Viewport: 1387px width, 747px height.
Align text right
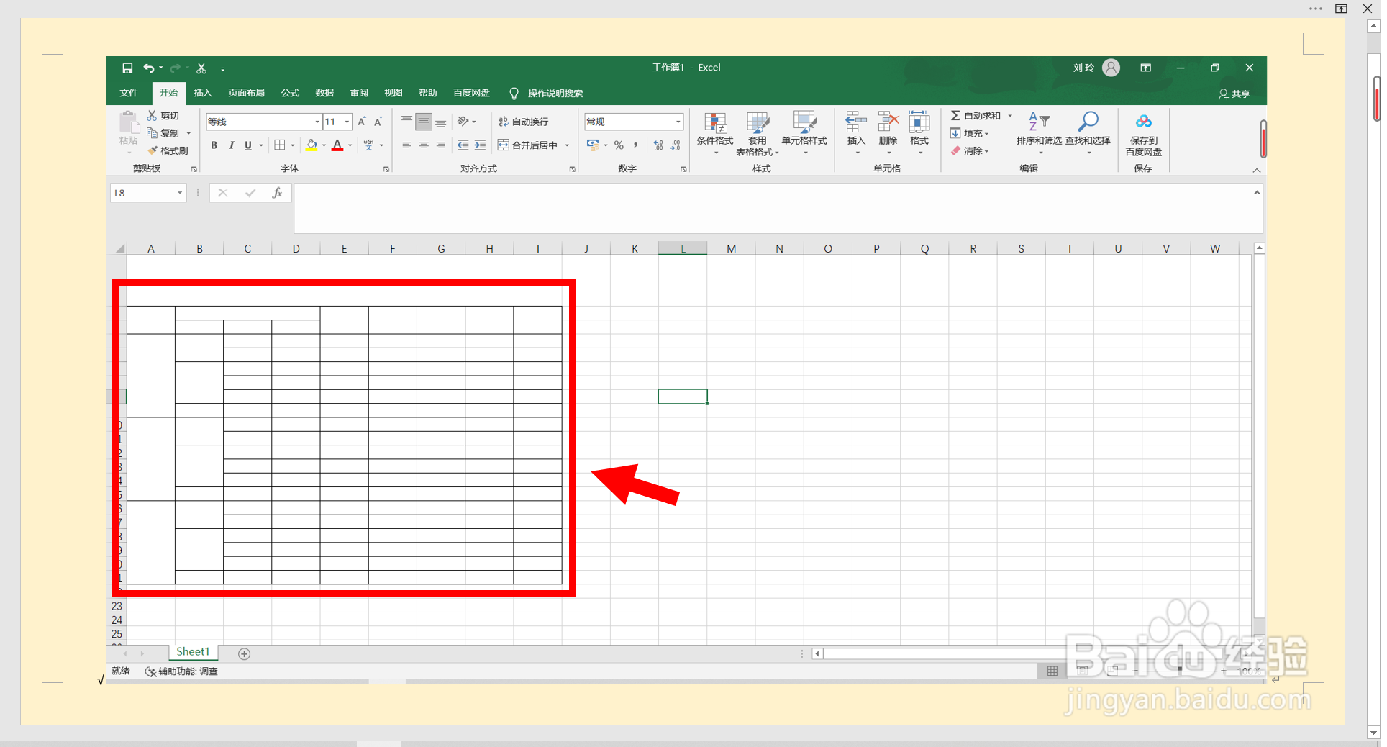(x=440, y=145)
